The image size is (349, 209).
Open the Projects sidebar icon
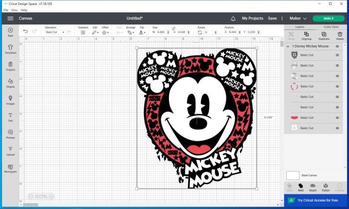tap(10, 64)
